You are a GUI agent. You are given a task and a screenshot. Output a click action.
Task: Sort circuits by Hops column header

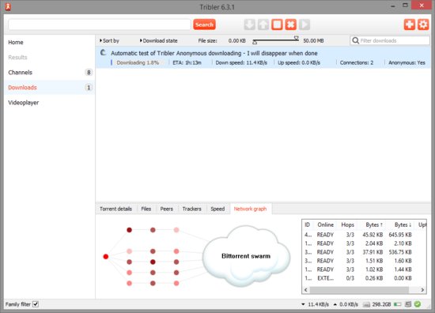tap(348, 224)
